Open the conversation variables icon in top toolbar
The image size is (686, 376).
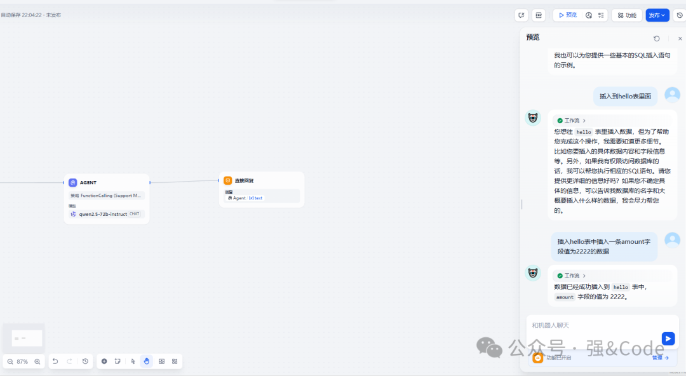(x=521, y=15)
